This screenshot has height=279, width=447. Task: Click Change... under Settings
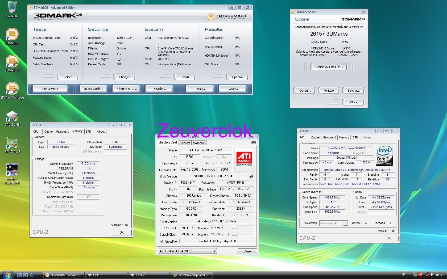pyautogui.click(x=125, y=77)
